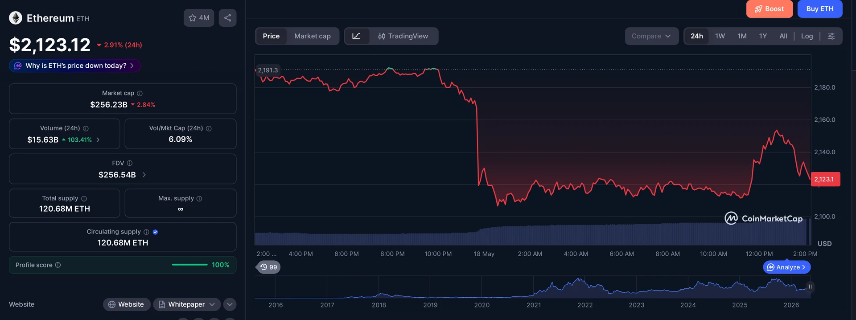Click the 6.09% Vol/Mkt Cap value
856x320 pixels.
pos(180,139)
